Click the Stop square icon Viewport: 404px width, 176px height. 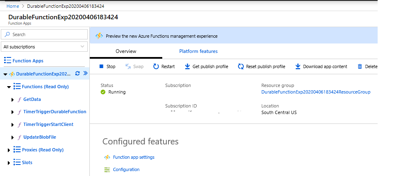pos(101,66)
